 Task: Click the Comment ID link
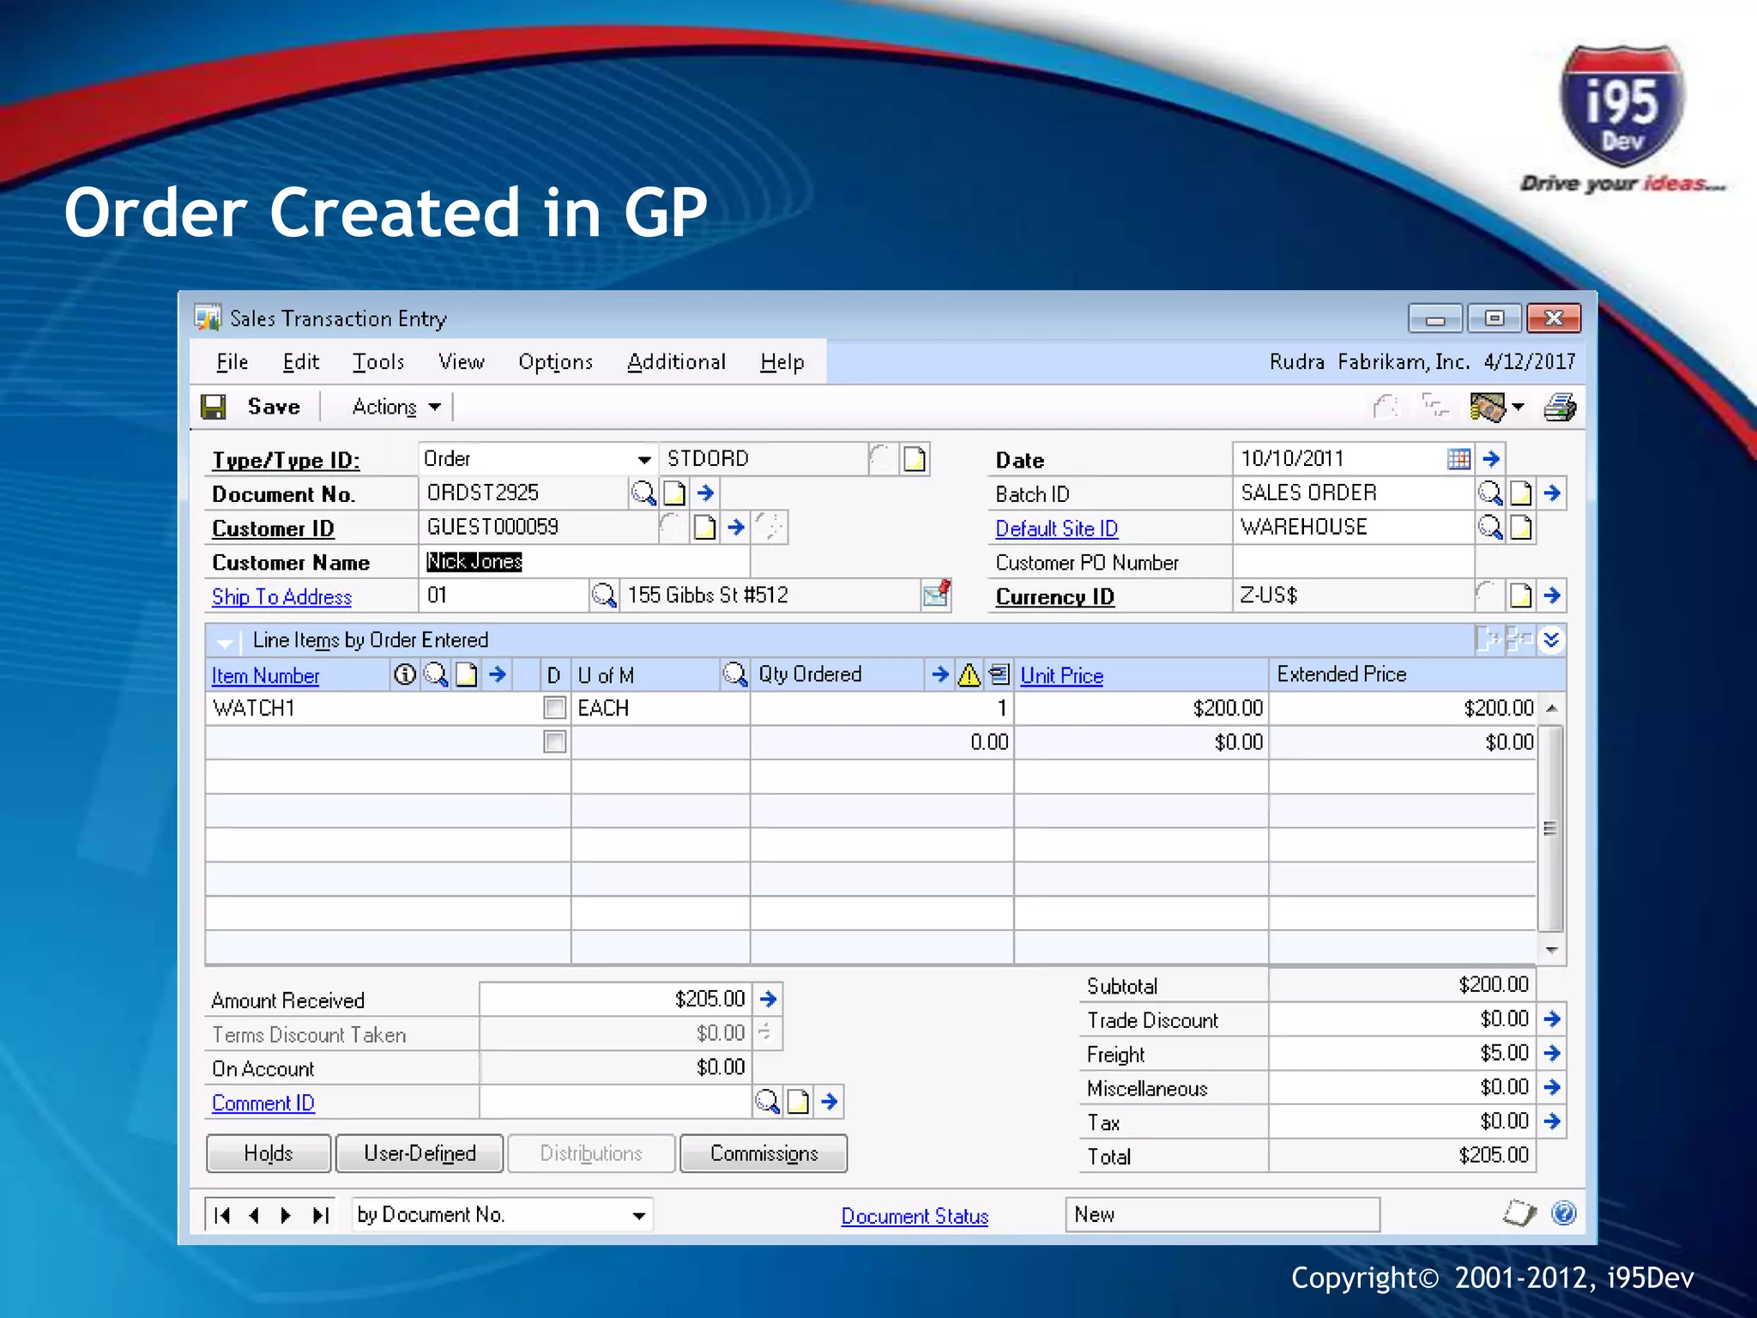tap(263, 1103)
